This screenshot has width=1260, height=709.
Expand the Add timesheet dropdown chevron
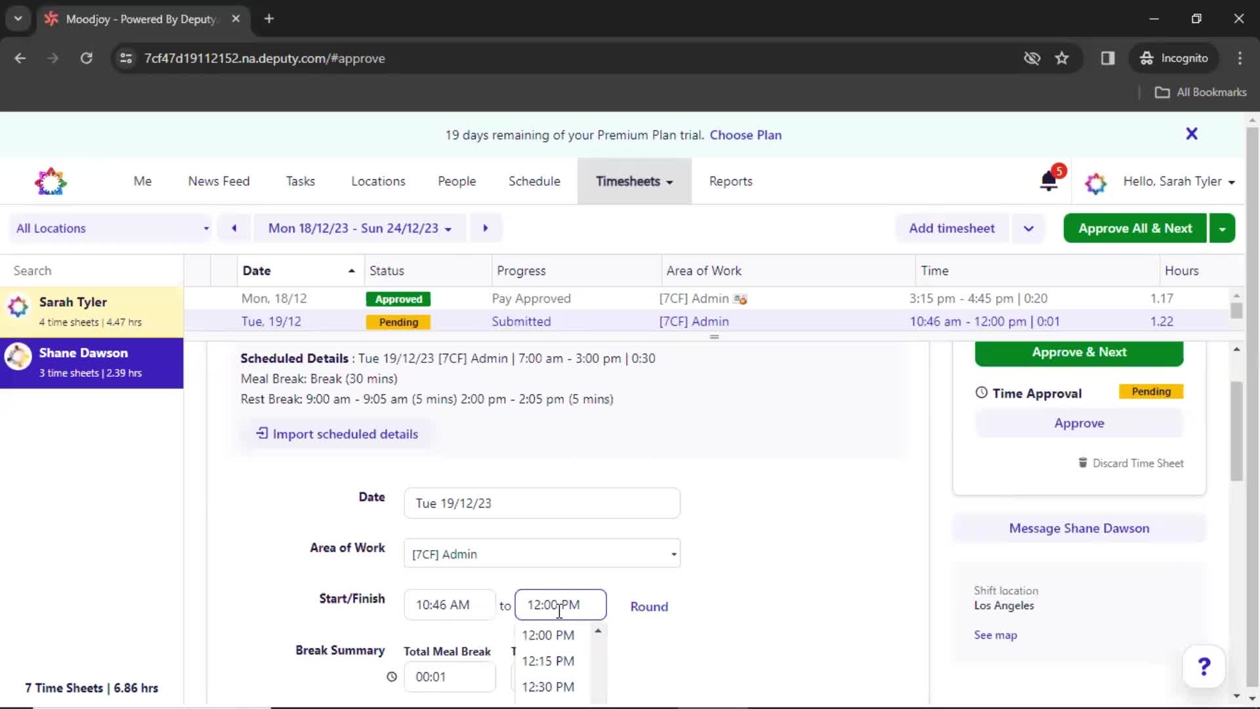coord(1028,228)
